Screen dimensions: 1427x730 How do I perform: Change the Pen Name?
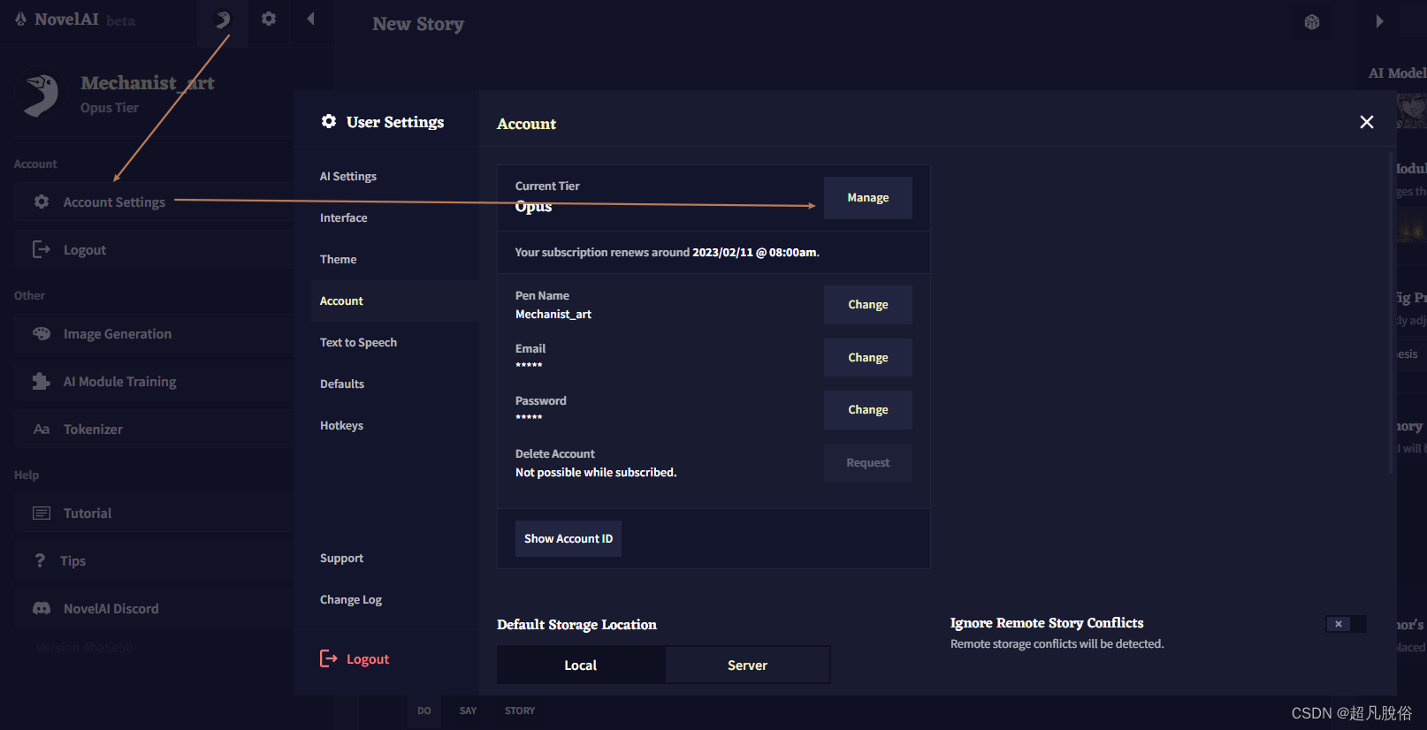tap(868, 305)
